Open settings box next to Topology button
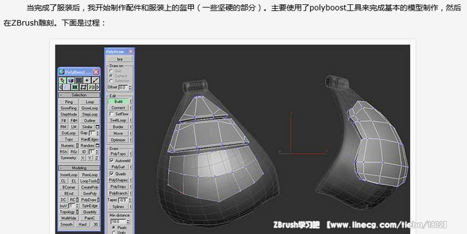The height and width of the screenshot is (234, 467). (77, 212)
